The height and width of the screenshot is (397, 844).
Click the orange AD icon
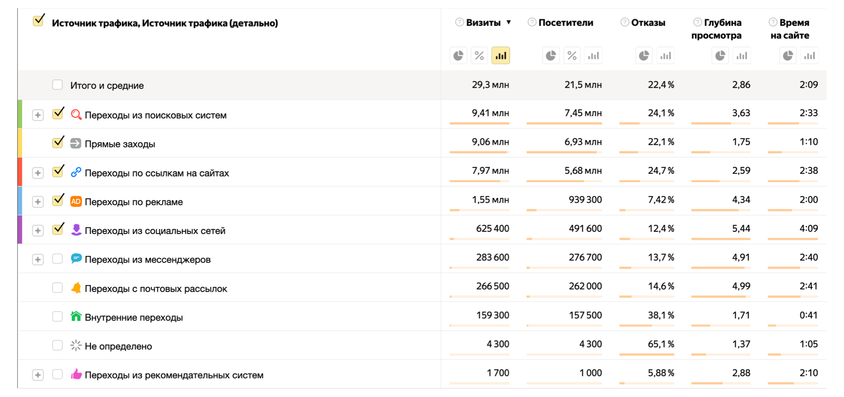coord(75,201)
